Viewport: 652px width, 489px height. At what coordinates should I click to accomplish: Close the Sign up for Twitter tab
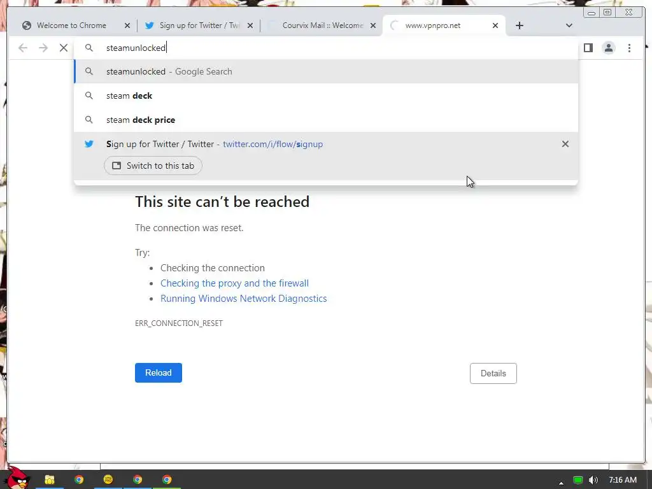pos(250,25)
